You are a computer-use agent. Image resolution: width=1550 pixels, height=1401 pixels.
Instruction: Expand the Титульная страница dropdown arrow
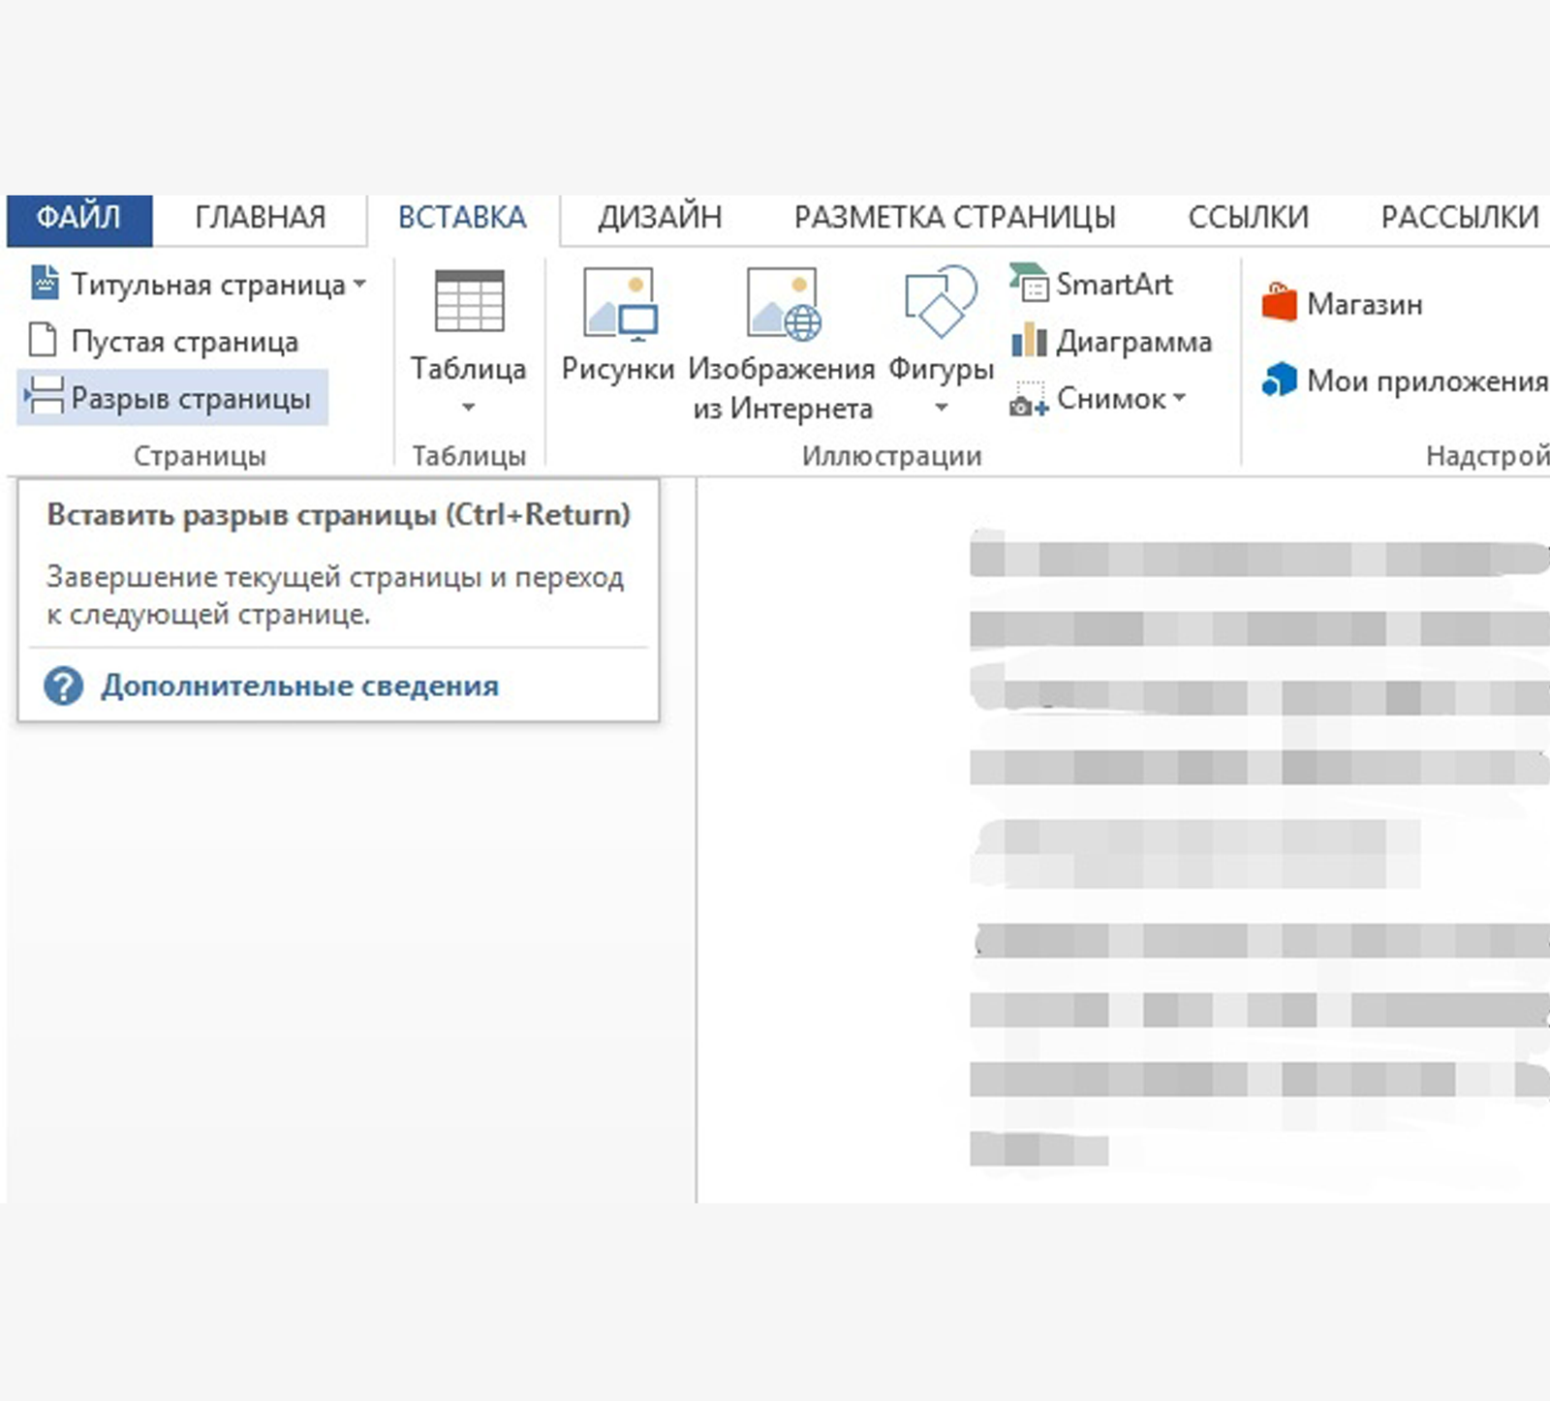[x=360, y=285]
